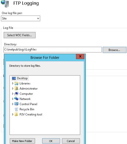The width and height of the screenshot is (127, 144).
Task: Click the Libraries folder icon
Action: 16,84
